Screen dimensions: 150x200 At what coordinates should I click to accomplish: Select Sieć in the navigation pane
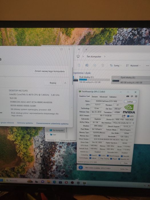(x=53, y=135)
